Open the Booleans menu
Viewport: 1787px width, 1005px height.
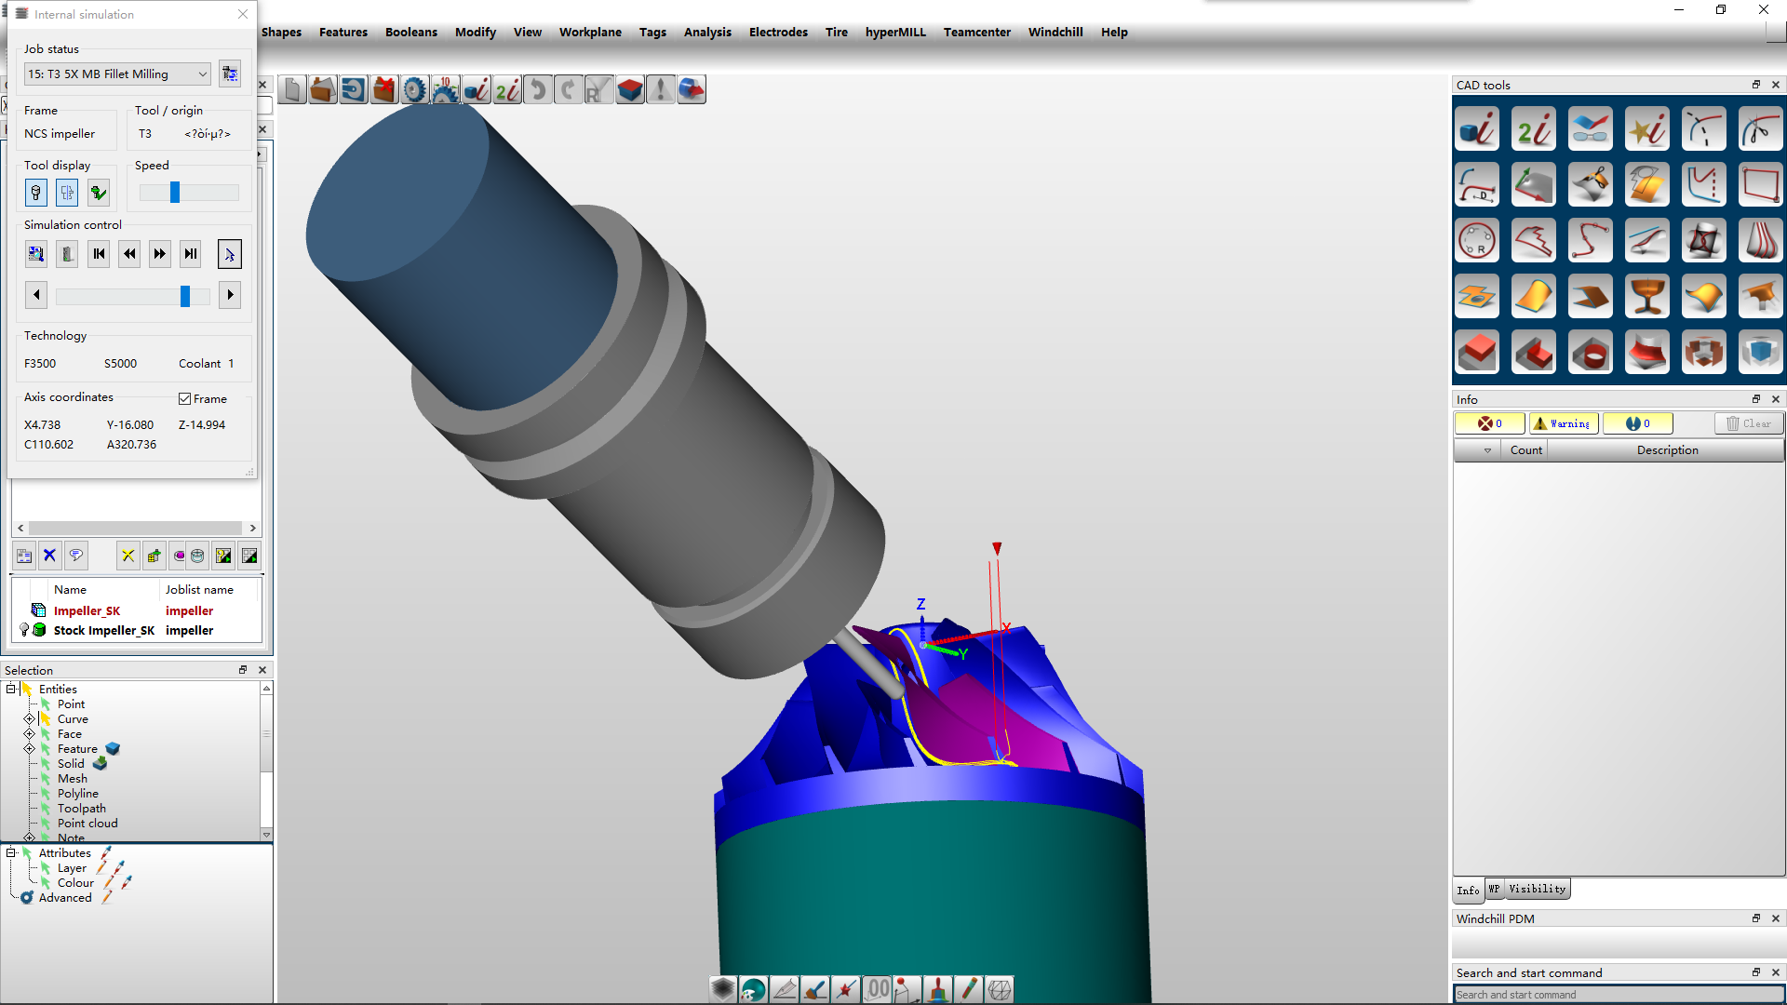click(x=411, y=32)
